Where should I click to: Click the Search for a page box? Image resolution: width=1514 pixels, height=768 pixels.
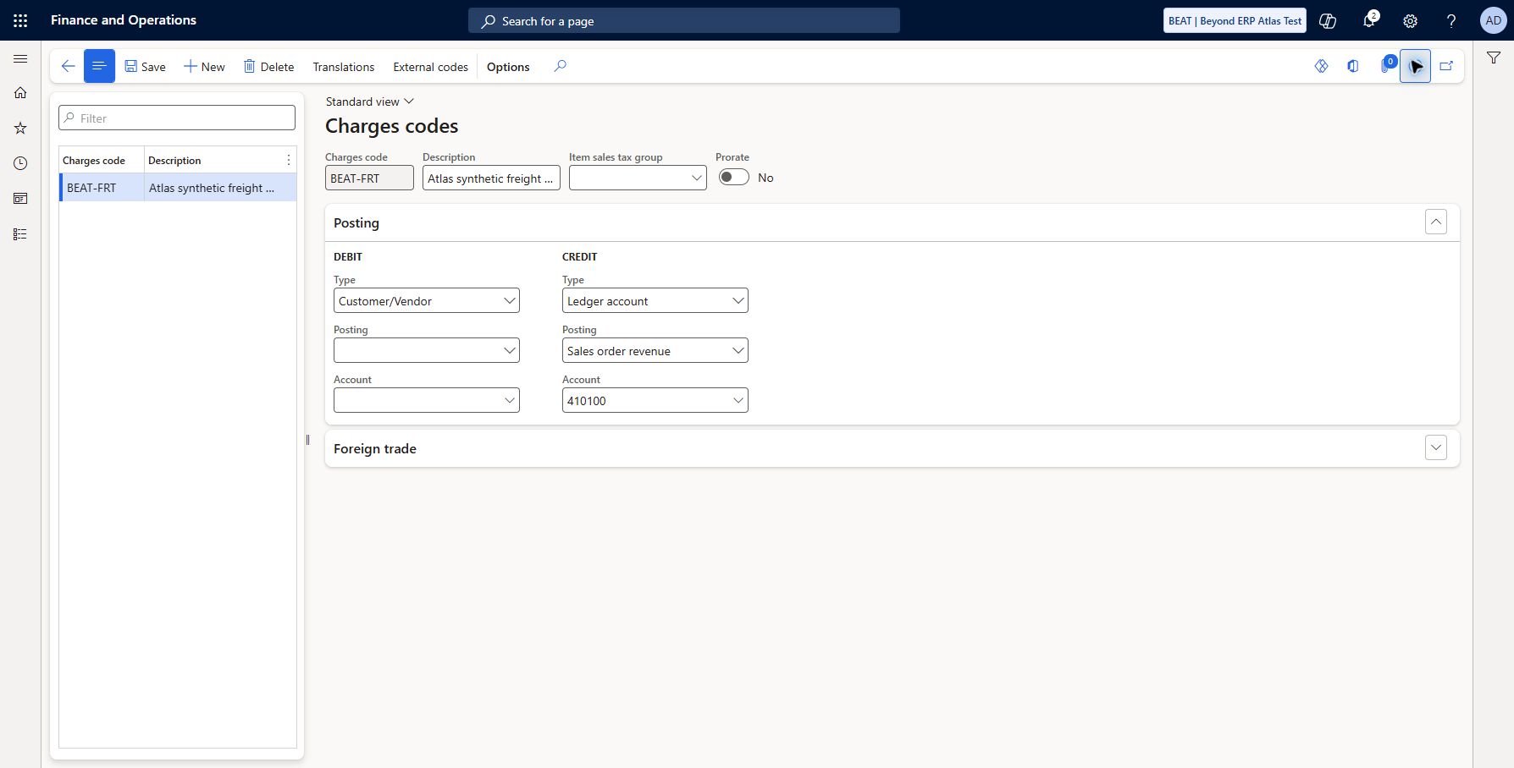click(684, 21)
